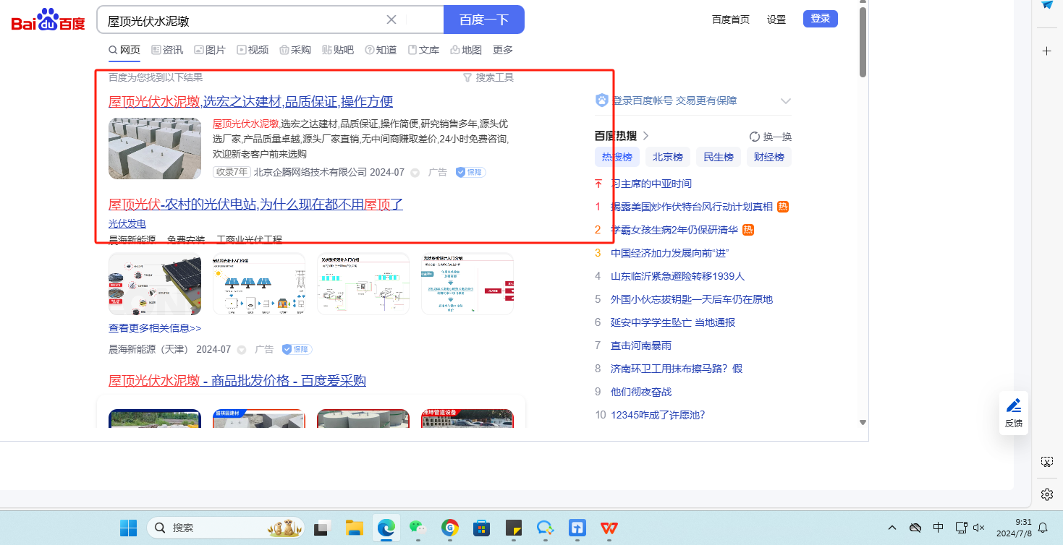Viewport: 1063px width, 545px height.
Task: Expand arrow next to 晨海新能源 date
Action: (x=241, y=350)
